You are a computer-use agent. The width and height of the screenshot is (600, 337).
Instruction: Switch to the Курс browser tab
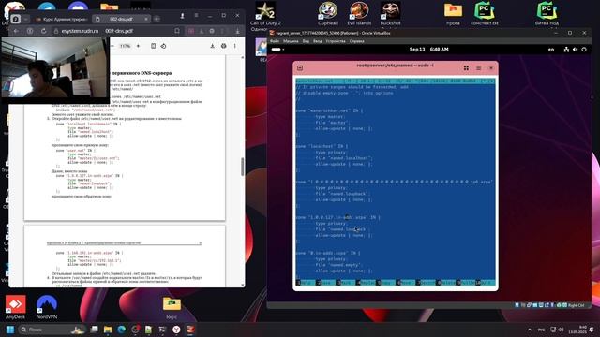pos(62,19)
